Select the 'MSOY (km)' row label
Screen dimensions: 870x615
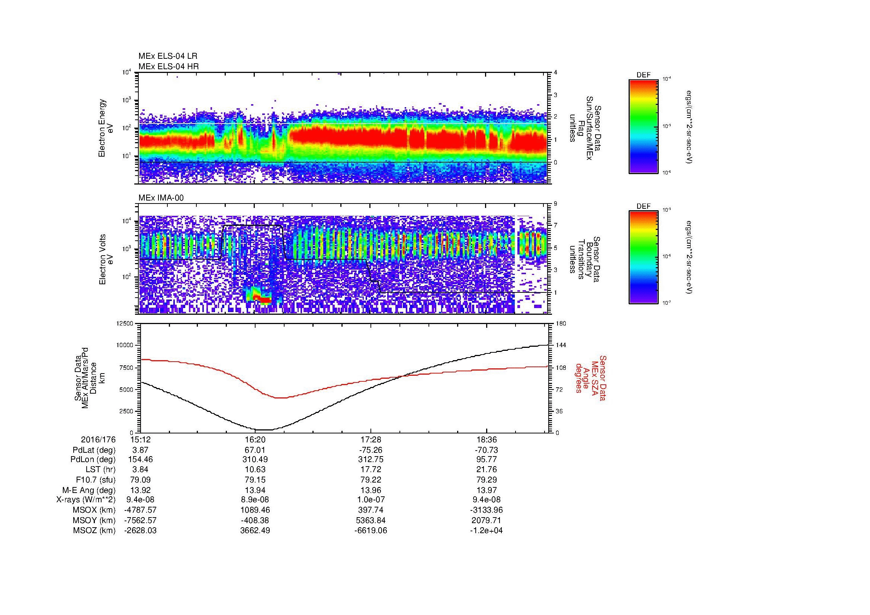(x=94, y=520)
